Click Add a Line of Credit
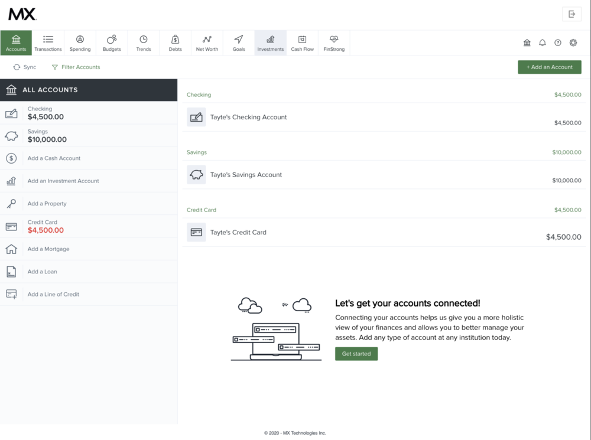 point(89,294)
